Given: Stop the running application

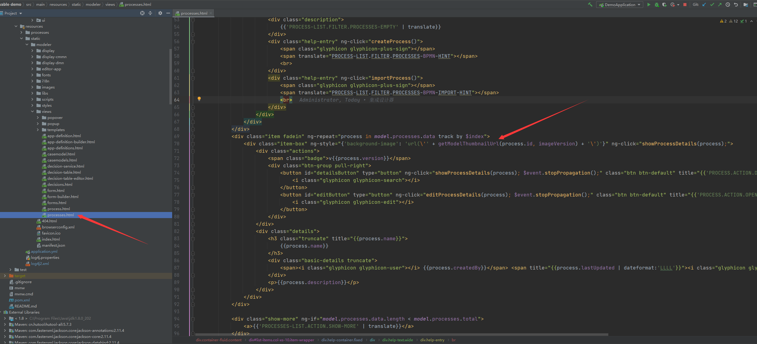Looking at the screenshot, I should pos(685,5).
